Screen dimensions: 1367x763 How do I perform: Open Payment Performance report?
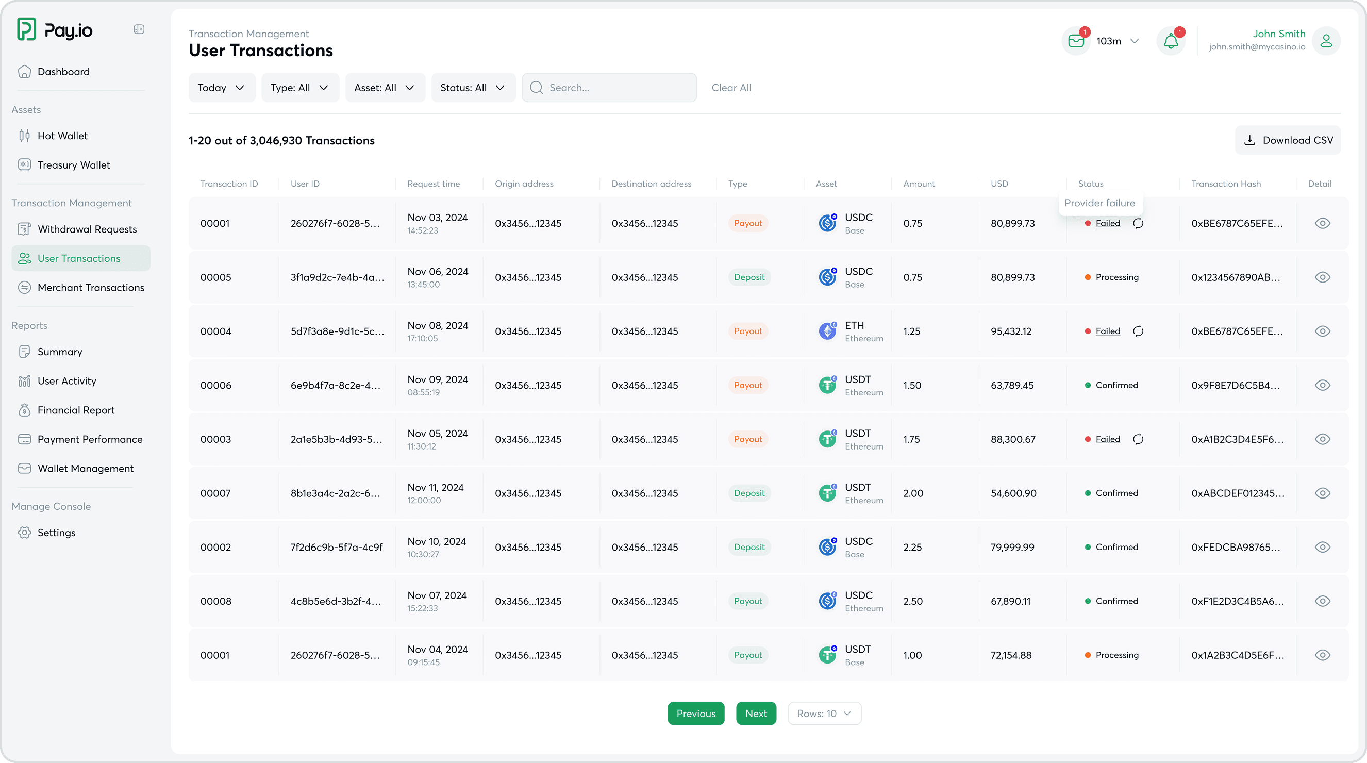[90, 439]
